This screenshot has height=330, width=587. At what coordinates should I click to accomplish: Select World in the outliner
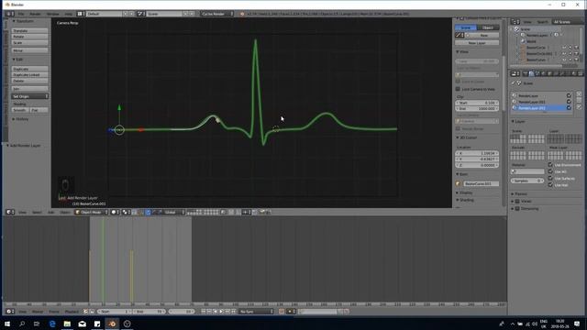pos(531,41)
